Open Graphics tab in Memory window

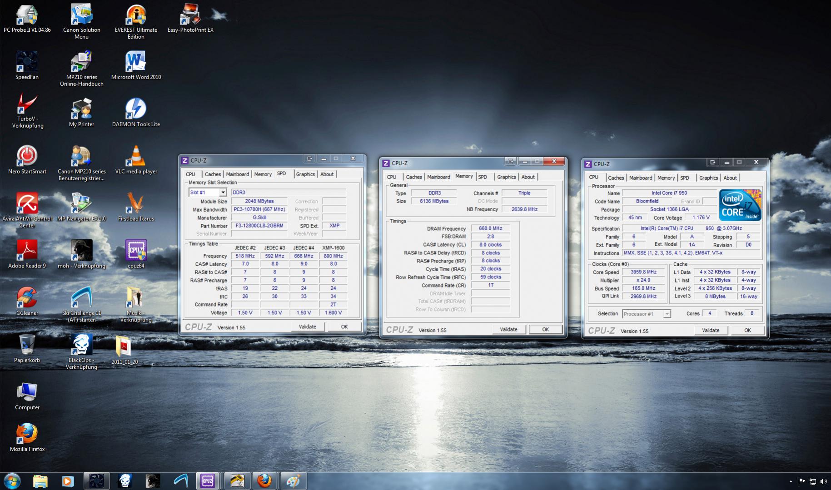pos(506,177)
